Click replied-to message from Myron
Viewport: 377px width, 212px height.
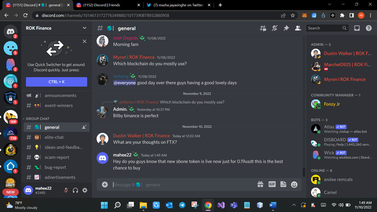point(192,102)
